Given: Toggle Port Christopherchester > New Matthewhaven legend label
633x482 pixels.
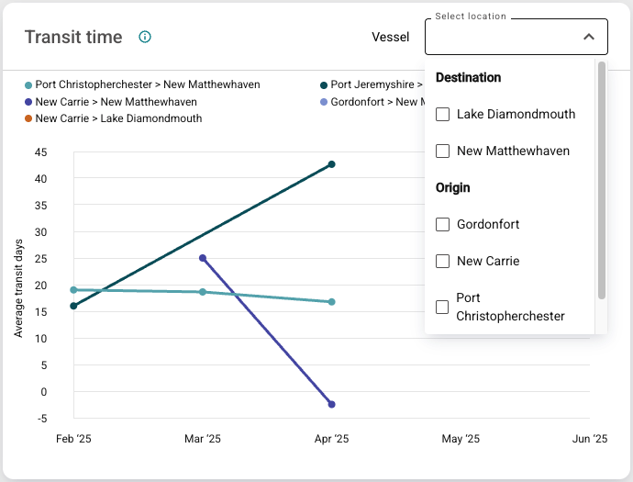Looking at the screenshot, I should coord(147,85).
